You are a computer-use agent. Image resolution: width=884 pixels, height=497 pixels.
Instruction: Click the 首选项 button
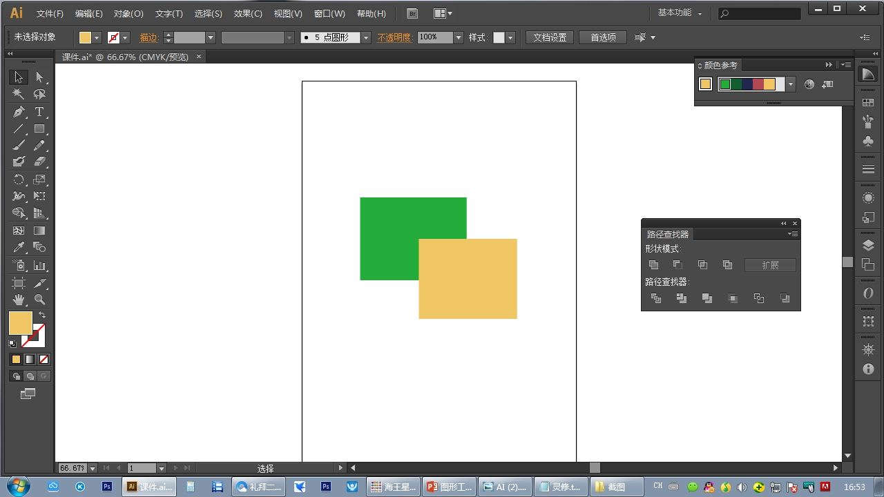[603, 37]
